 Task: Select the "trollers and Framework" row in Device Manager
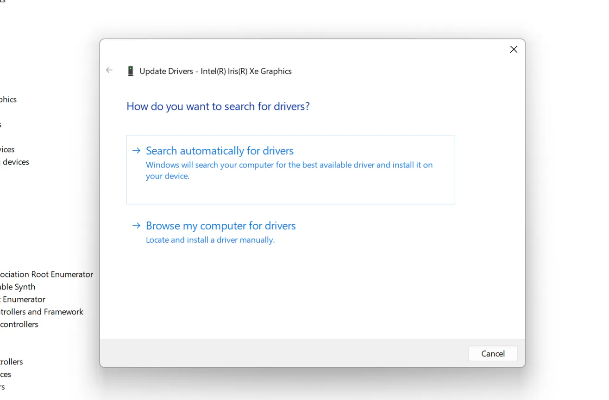[x=42, y=312]
